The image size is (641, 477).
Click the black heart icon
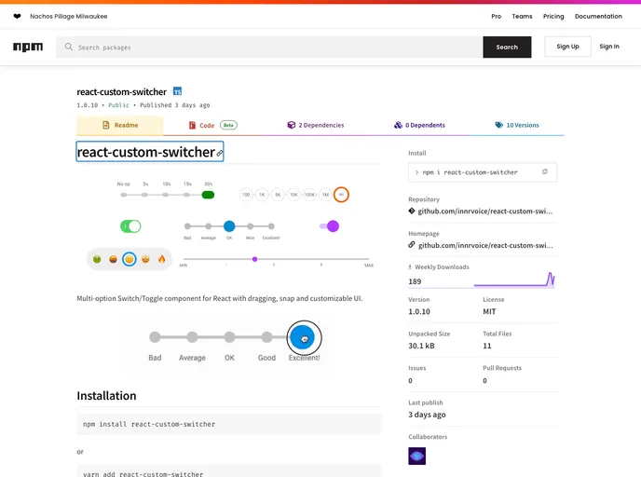[17, 16]
